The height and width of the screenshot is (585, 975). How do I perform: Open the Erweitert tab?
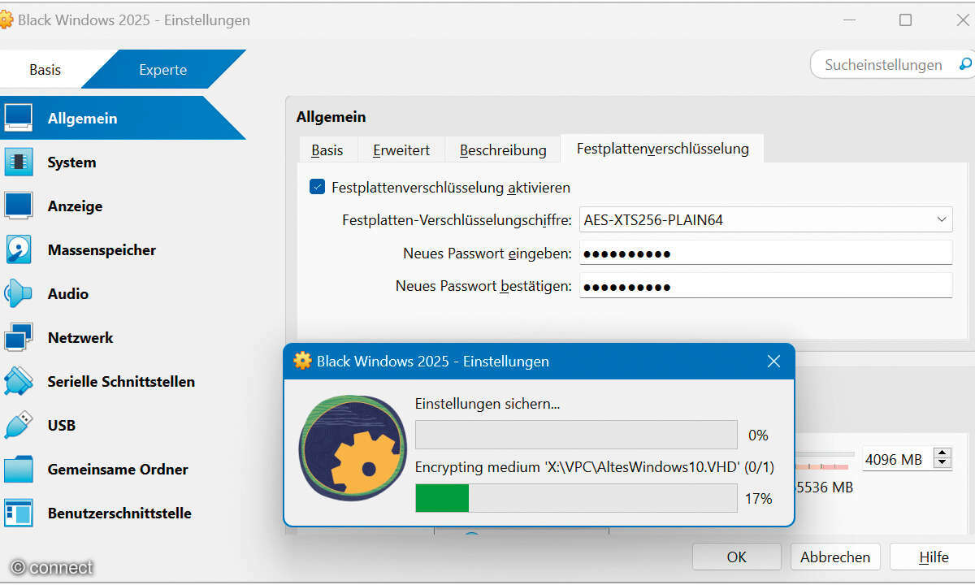pyautogui.click(x=401, y=150)
